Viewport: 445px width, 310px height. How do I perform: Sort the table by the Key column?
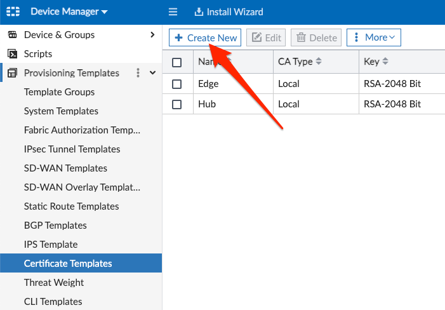coord(385,62)
